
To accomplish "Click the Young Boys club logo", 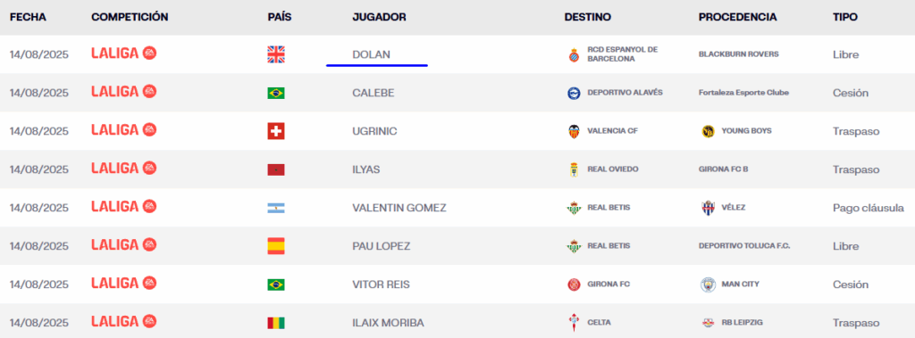I will 708,131.
